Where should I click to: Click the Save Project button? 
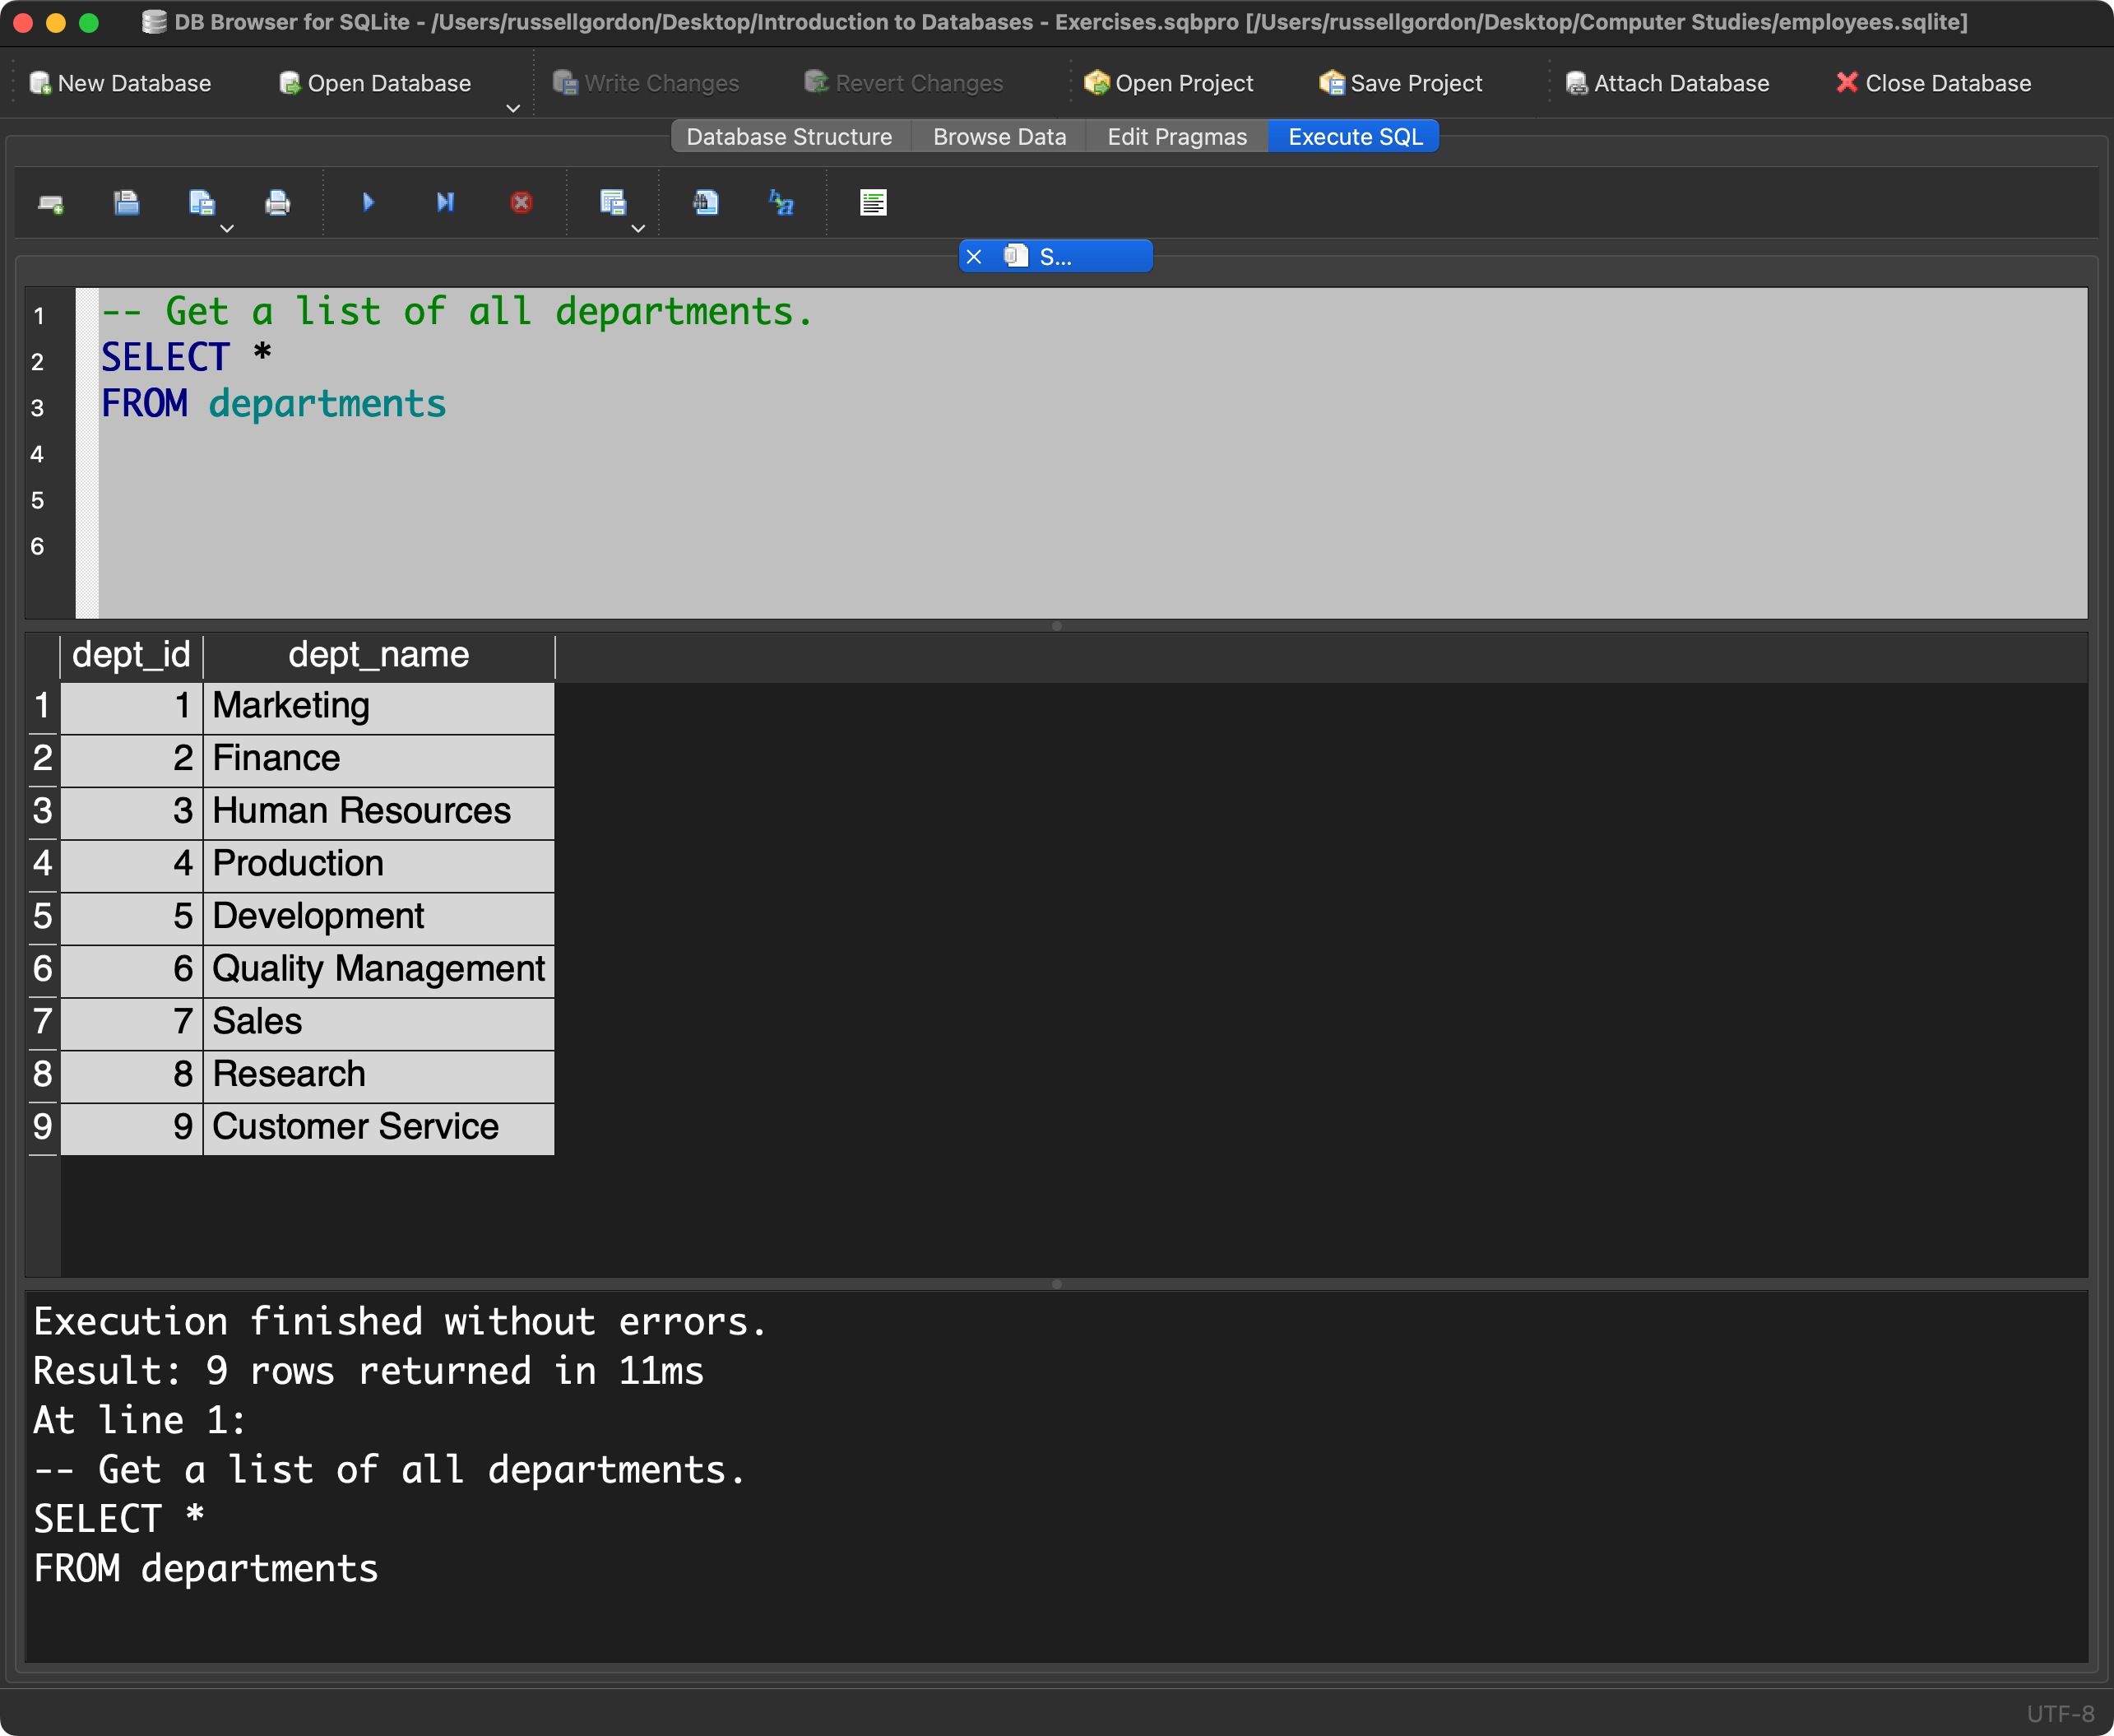1400,83
